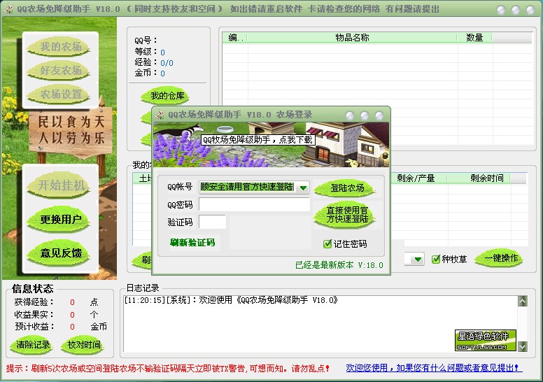Click the 编.. column header
543x382 pixels.
235,37
